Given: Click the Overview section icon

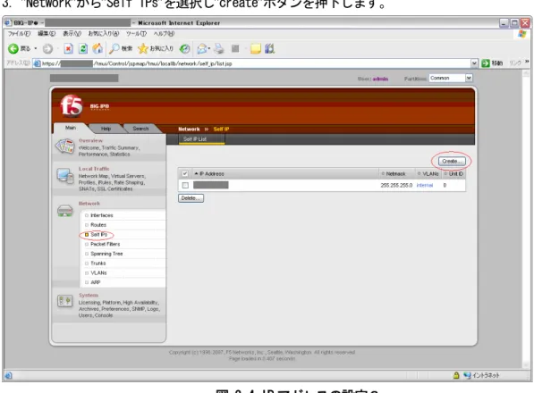Looking at the screenshot, I should click(64, 146).
